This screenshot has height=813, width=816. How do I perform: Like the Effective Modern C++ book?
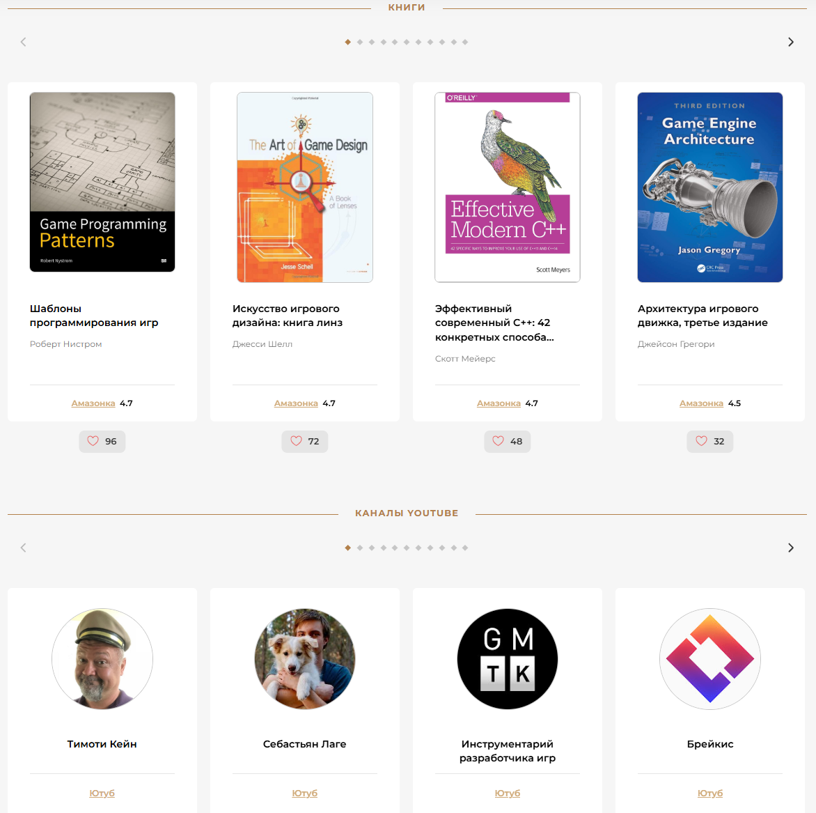click(507, 441)
